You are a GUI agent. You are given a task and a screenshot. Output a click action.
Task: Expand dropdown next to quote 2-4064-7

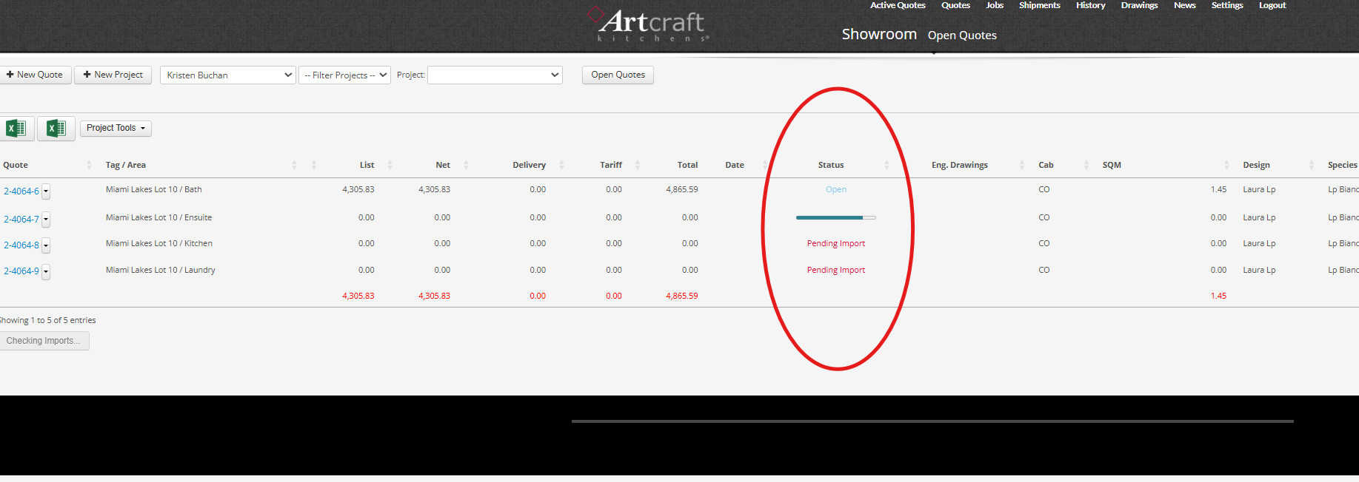46,220
